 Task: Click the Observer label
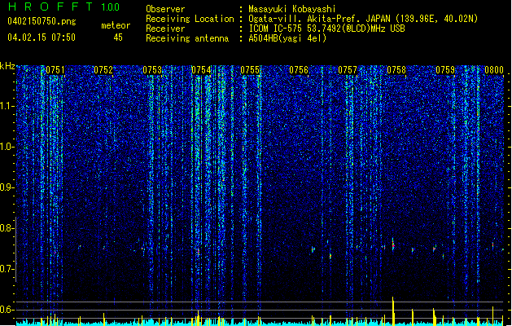tap(165, 9)
